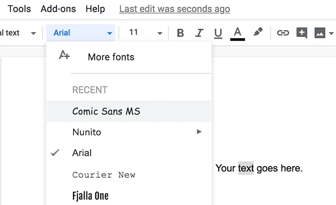Click the More fonts A+ icon
The height and width of the screenshot is (205, 336).
(64, 56)
